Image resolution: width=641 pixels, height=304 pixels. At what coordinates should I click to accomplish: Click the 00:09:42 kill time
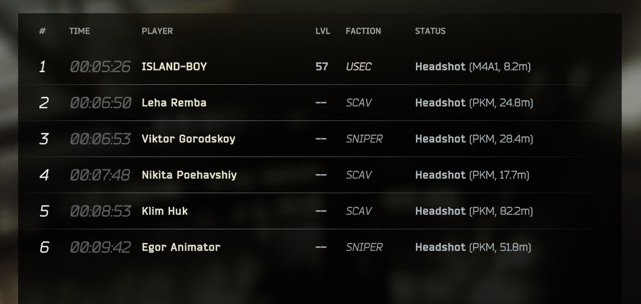(100, 247)
